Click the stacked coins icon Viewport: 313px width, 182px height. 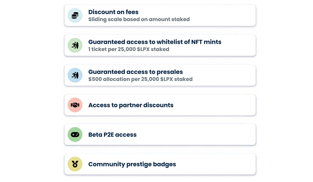point(75,16)
